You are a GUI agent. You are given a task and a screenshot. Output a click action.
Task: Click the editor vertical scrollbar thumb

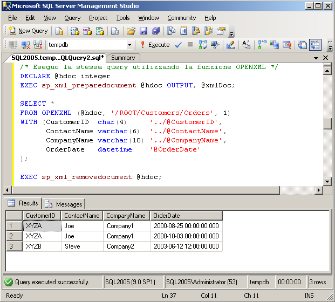tap(327, 124)
